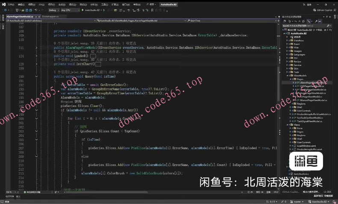Expand the Form folder under Views
The image size is (338, 204).
(290, 128)
